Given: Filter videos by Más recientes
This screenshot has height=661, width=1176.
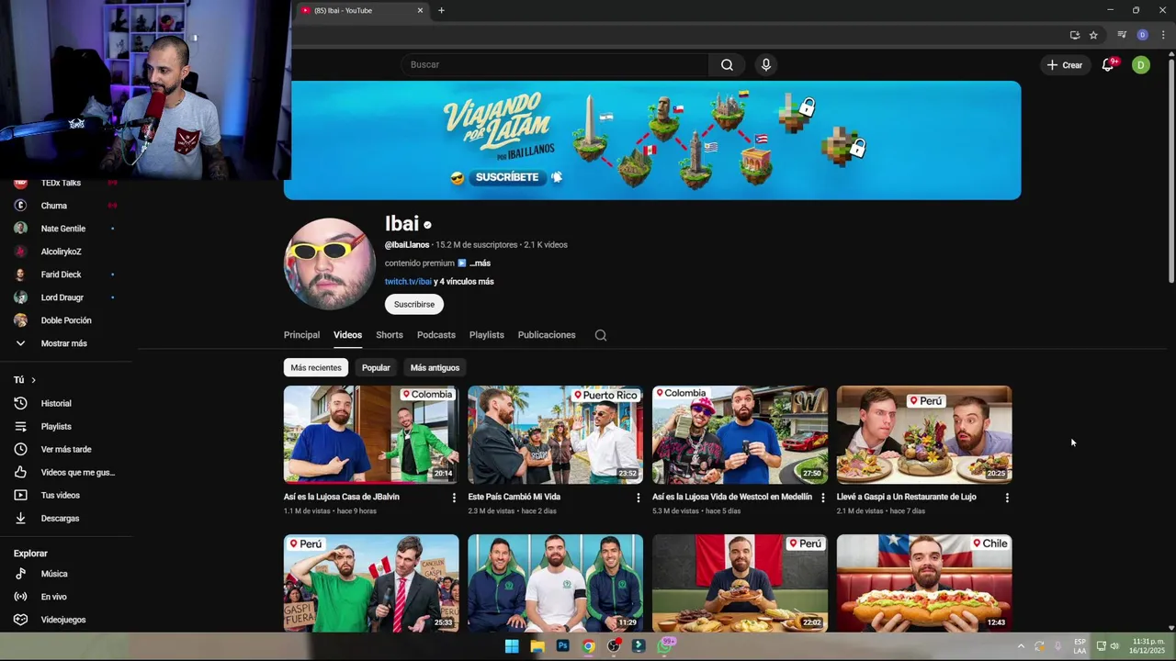Looking at the screenshot, I should 316,368.
